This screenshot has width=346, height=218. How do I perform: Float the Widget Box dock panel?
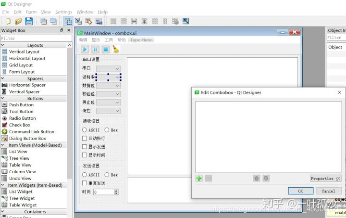coord(62,30)
